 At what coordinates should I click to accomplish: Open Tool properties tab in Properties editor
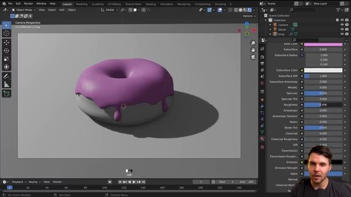pos(262,49)
